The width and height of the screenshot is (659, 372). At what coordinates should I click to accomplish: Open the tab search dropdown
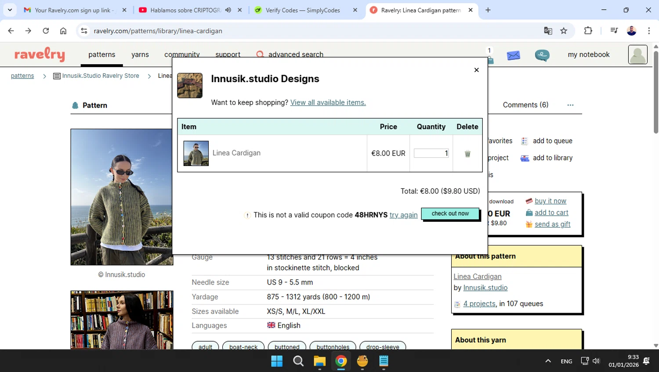point(10,10)
